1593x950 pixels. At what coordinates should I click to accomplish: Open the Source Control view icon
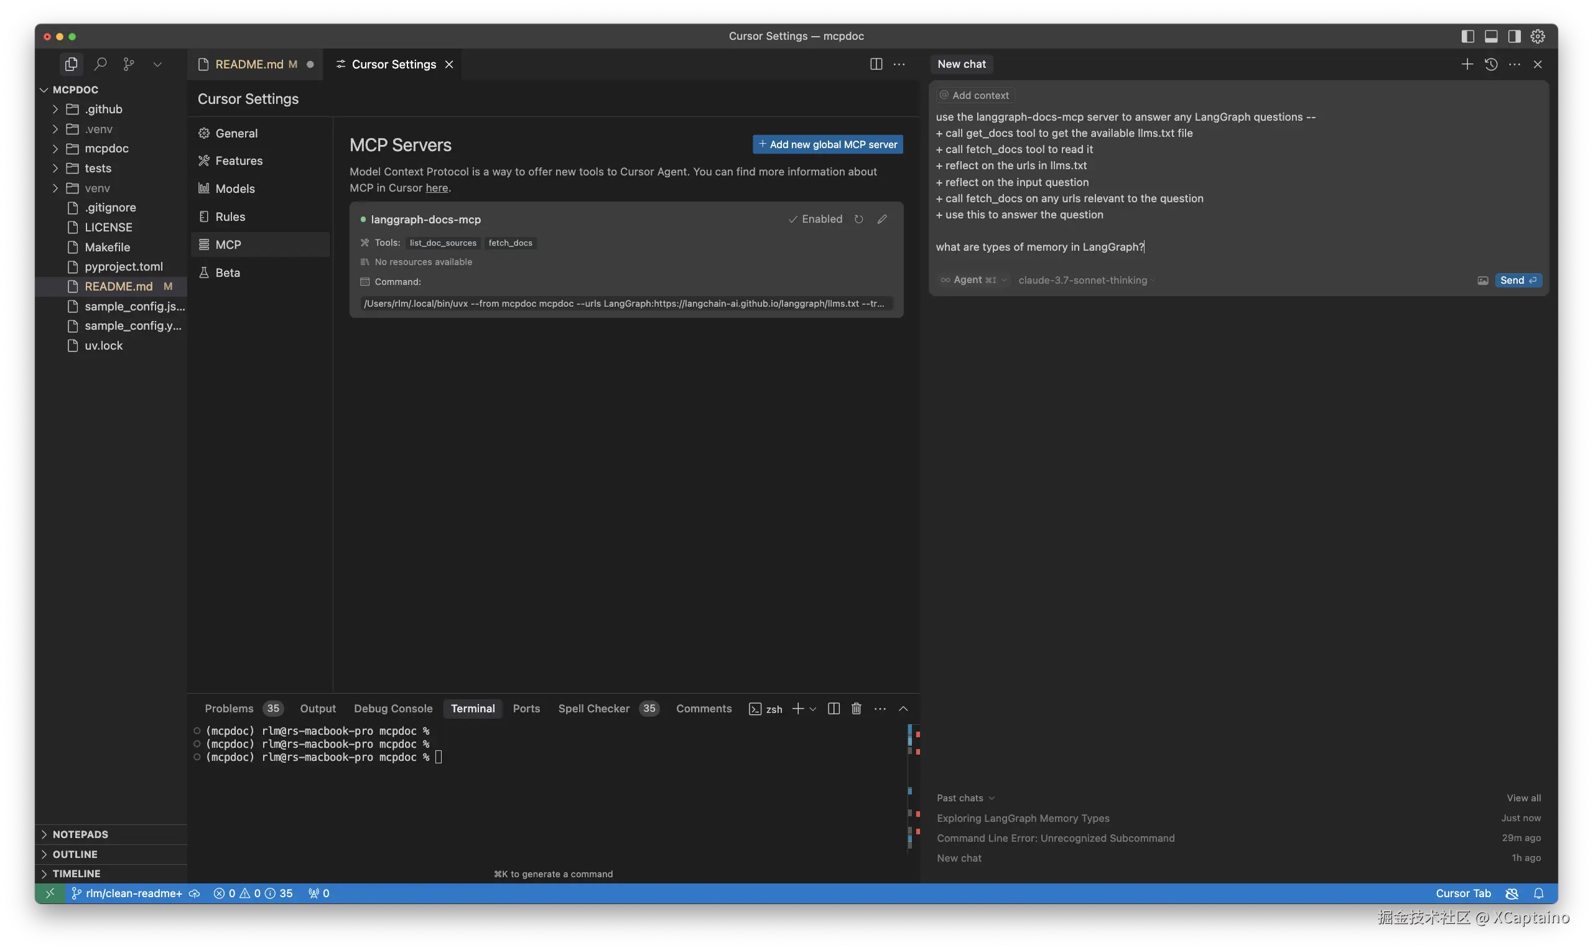click(x=129, y=64)
